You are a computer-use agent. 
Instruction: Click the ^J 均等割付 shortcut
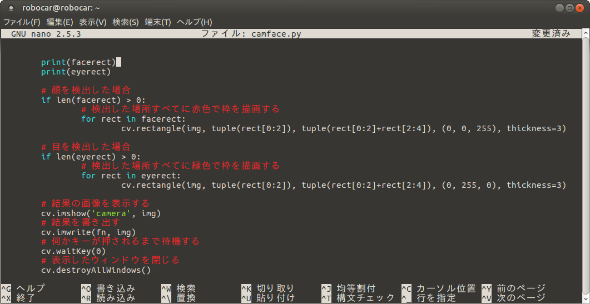(349, 288)
